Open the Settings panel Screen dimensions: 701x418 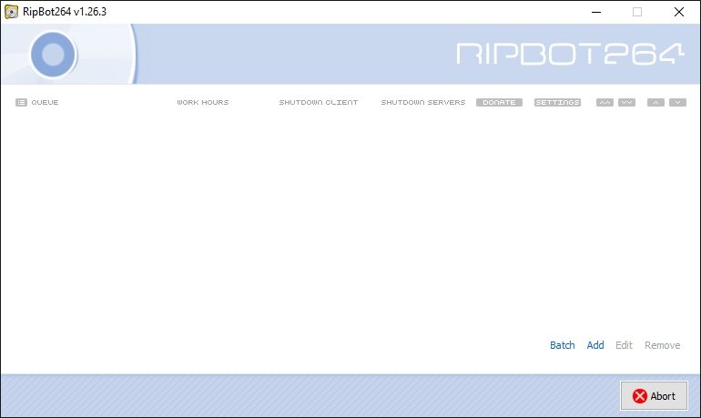pos(557,103)
